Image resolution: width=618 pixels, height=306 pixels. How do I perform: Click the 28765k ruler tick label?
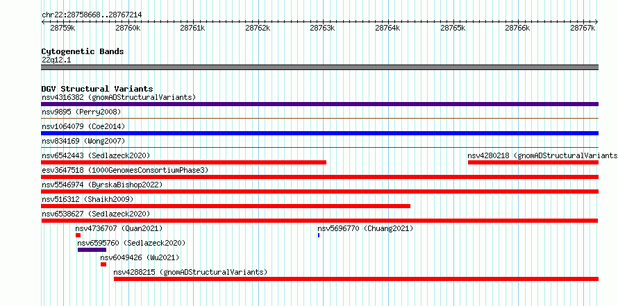pyautogui.click(x=453, y=28)
